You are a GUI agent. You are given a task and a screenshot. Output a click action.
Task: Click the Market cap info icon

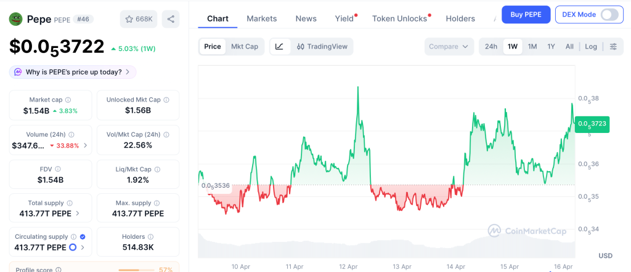(x=68, y=100)
